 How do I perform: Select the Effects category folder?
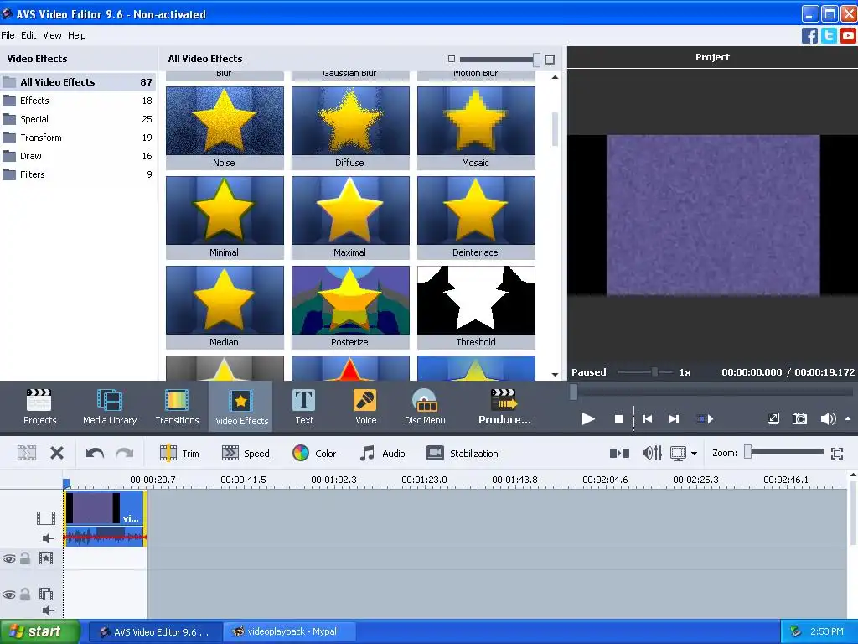coord(78,101)
